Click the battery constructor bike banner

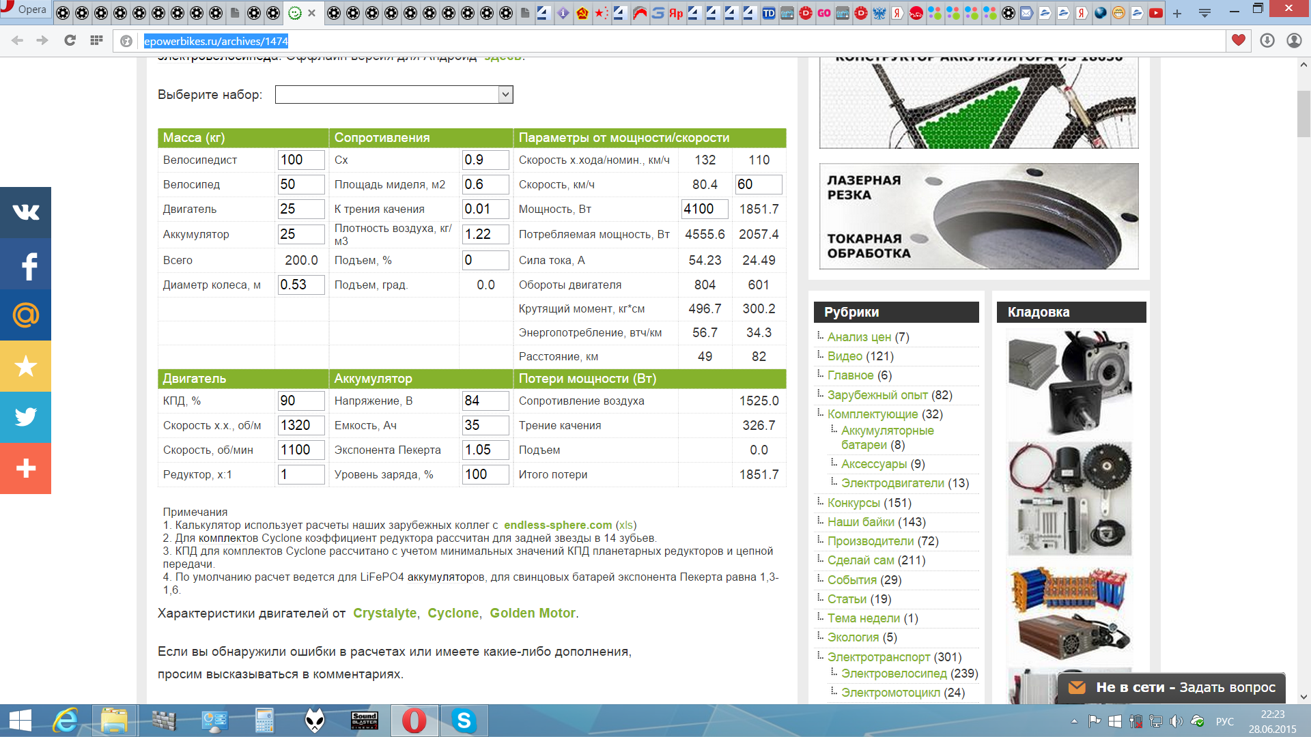(x=978, y=103)
